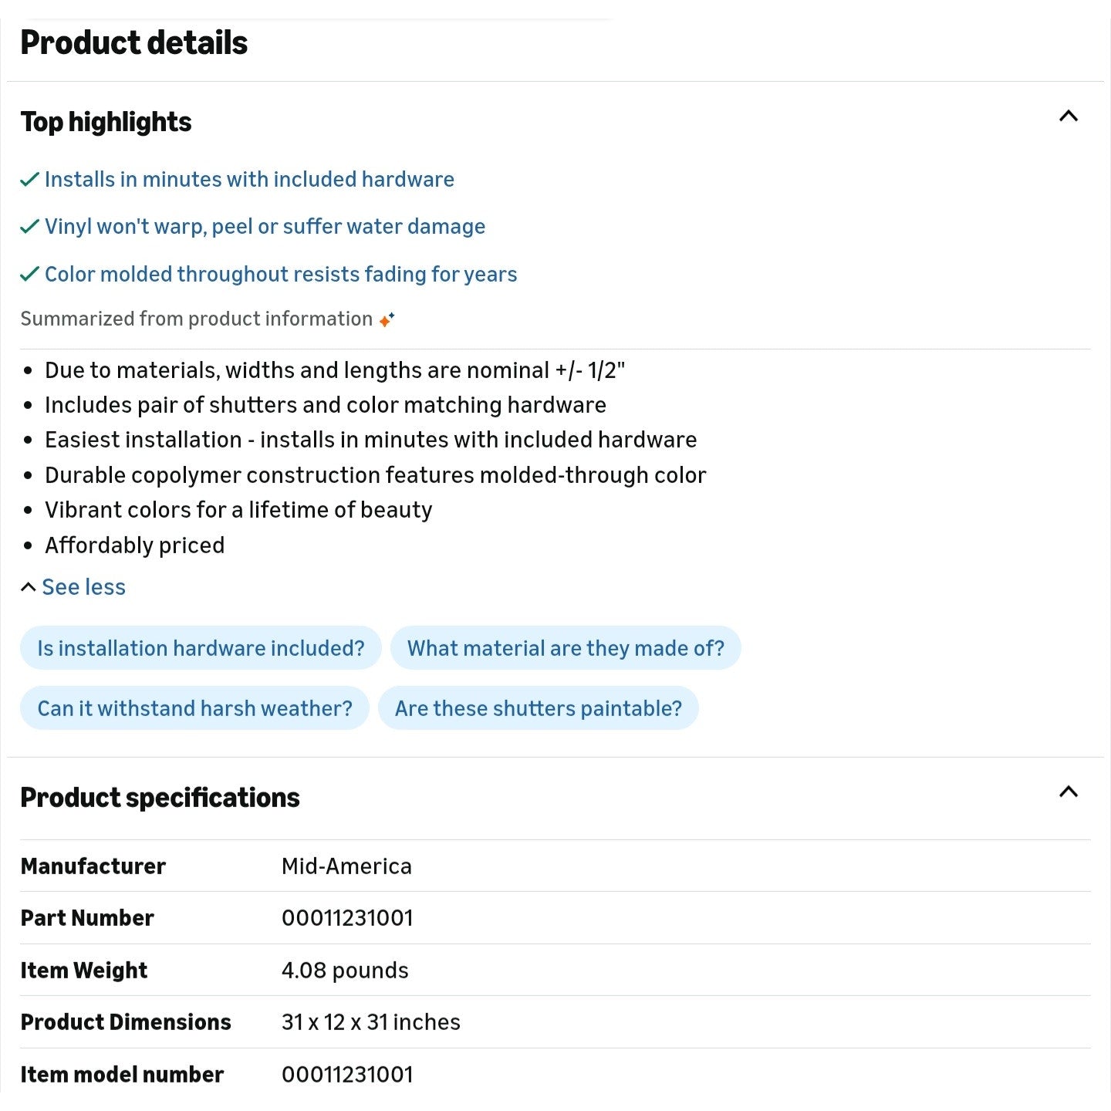Click the checkmark beside Installs in minutes
The width and height of the screenshot is (1111, 1111).
point(29,180)
